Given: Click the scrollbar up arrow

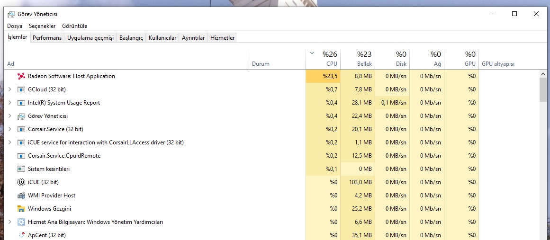Looking at the screenshot, I should [x=543, y=74].
